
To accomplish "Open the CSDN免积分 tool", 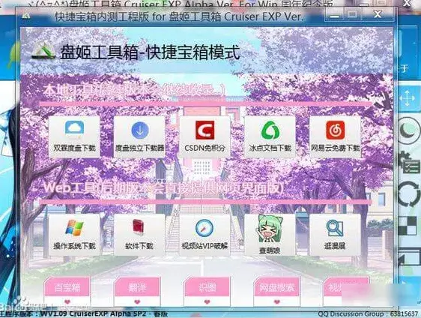I will point(205,136).
